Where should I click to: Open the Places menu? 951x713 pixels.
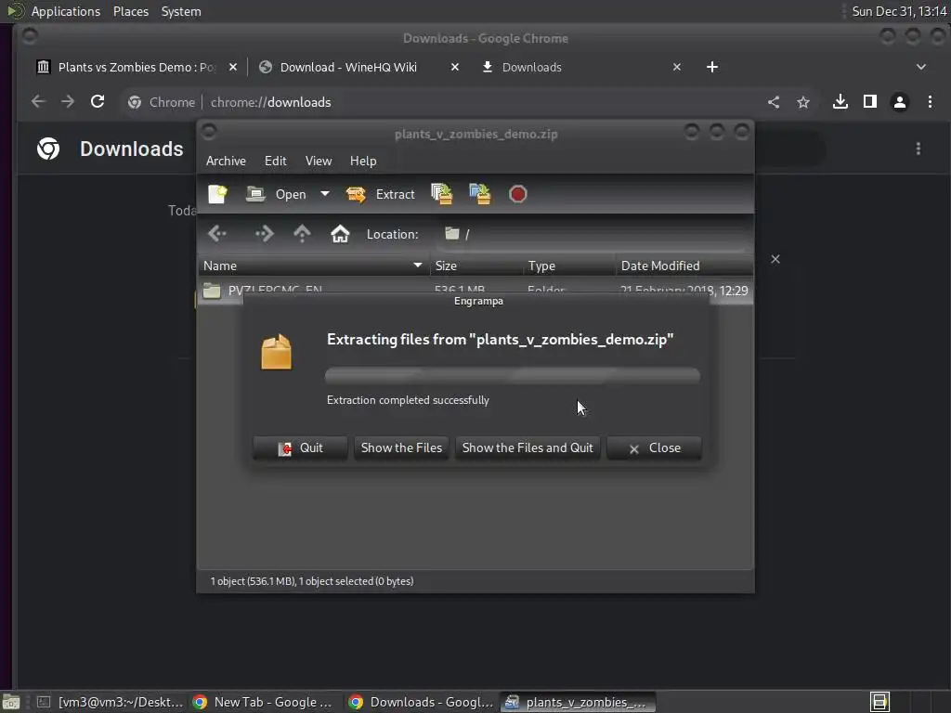click(131, 11)
